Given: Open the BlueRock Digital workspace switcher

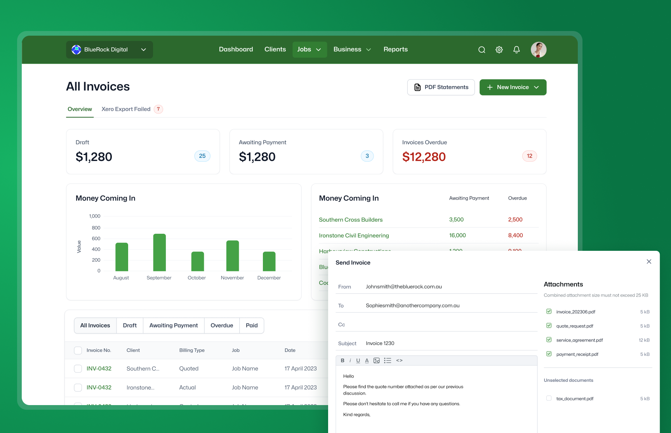Looking at the screenshot, I should coord(109,49).
